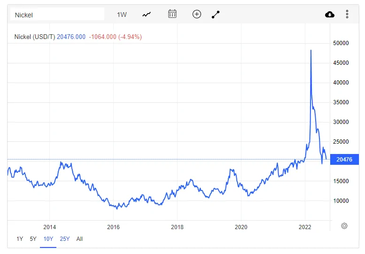Open the chart type line icon
The width and height of the screenshot is (365, 254).
[x=147, y=15]
